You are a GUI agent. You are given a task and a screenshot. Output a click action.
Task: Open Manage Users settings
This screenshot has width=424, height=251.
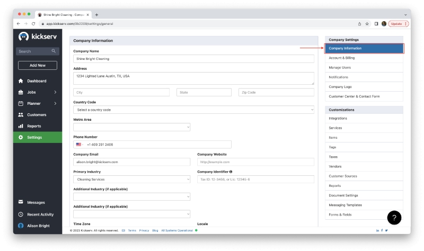click(364, 68)
